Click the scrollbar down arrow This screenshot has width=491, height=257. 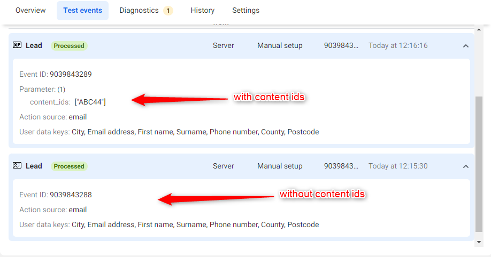coord(479,242)
